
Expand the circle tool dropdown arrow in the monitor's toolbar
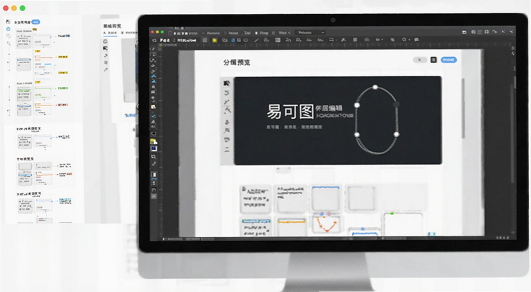pos(409,40)
